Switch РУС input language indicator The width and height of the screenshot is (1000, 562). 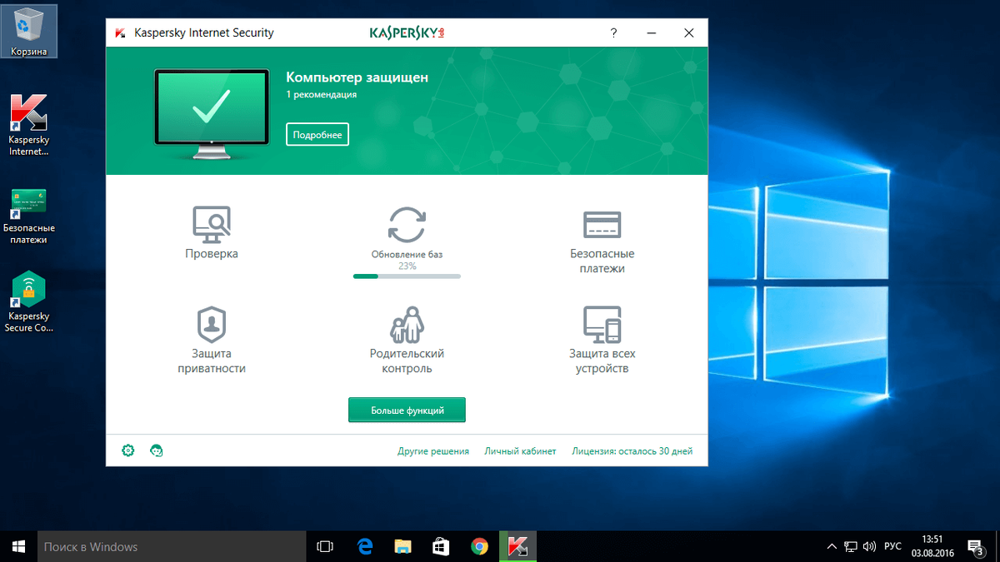coord(892,547)
